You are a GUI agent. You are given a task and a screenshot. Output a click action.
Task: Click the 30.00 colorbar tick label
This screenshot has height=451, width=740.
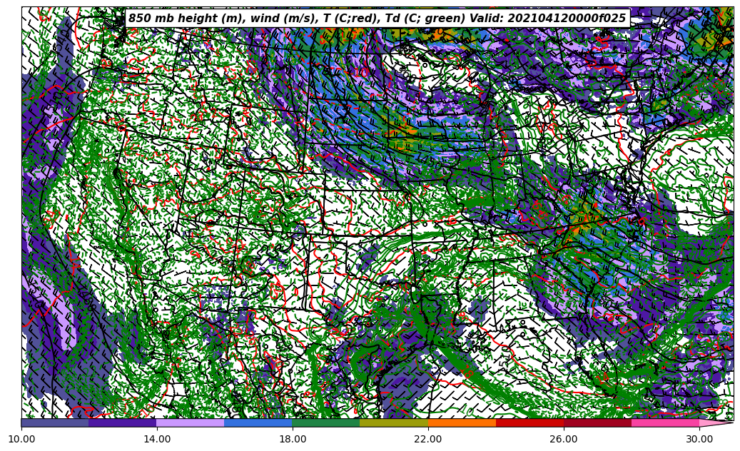[699, 440]
